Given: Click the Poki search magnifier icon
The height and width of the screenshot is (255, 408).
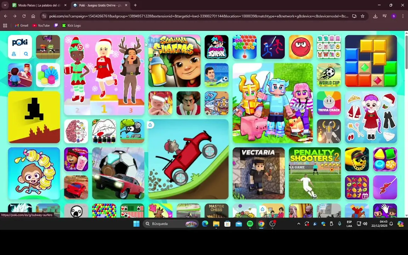Looking at the screenshot, I should 26,54.
